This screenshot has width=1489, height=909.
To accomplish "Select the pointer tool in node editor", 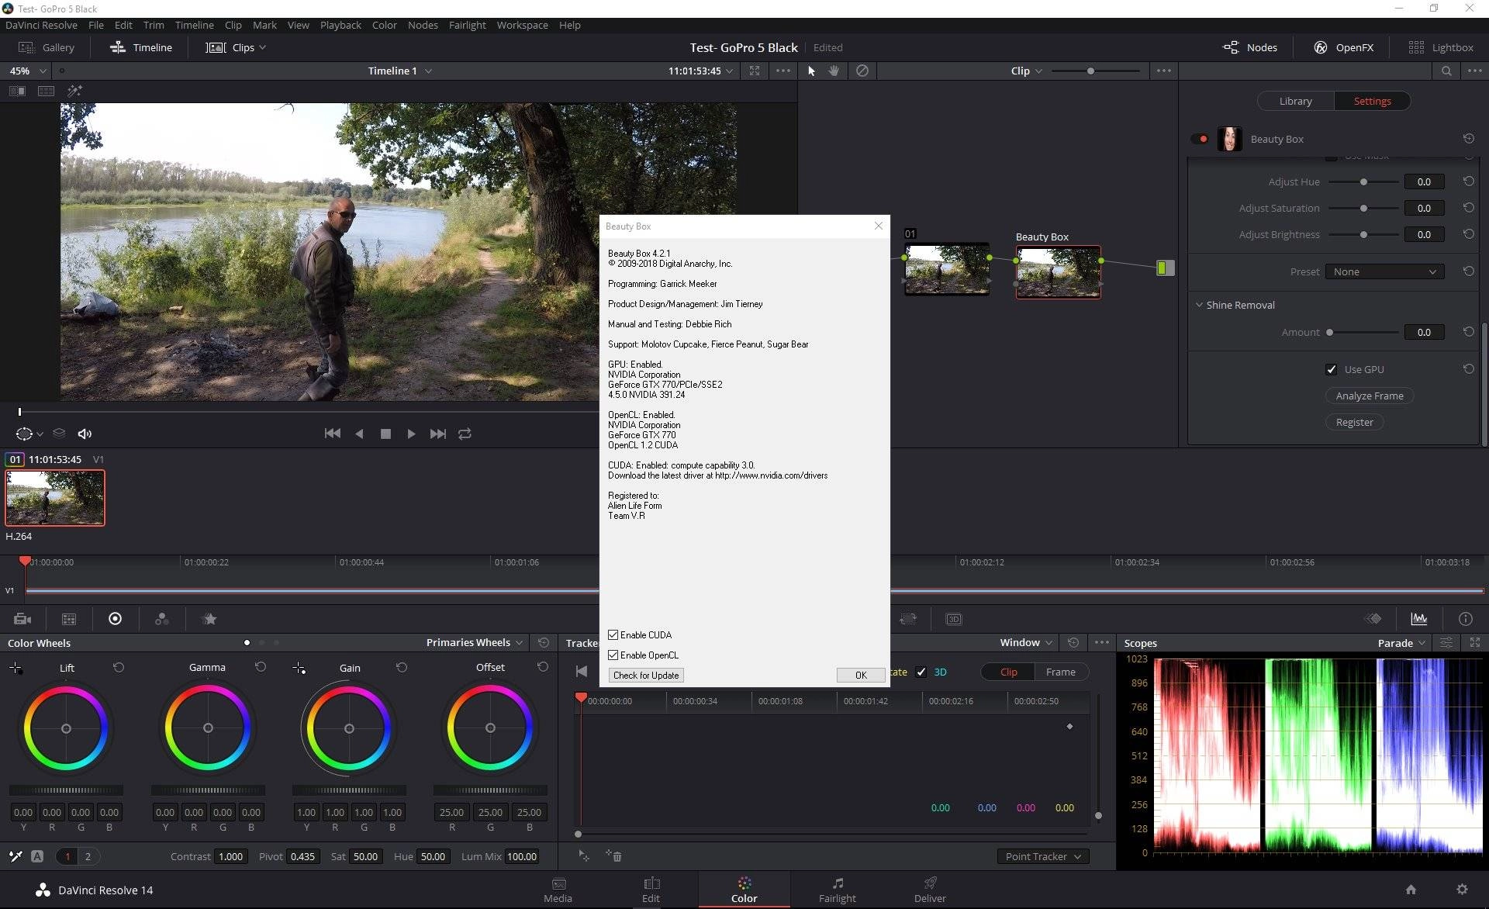I will coord(811,71).
